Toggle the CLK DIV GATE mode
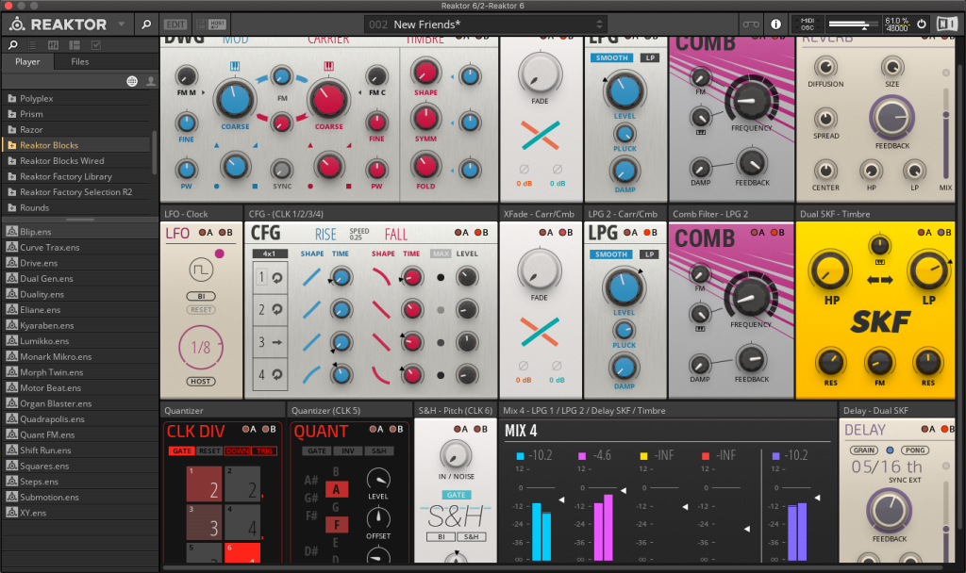 182,451
